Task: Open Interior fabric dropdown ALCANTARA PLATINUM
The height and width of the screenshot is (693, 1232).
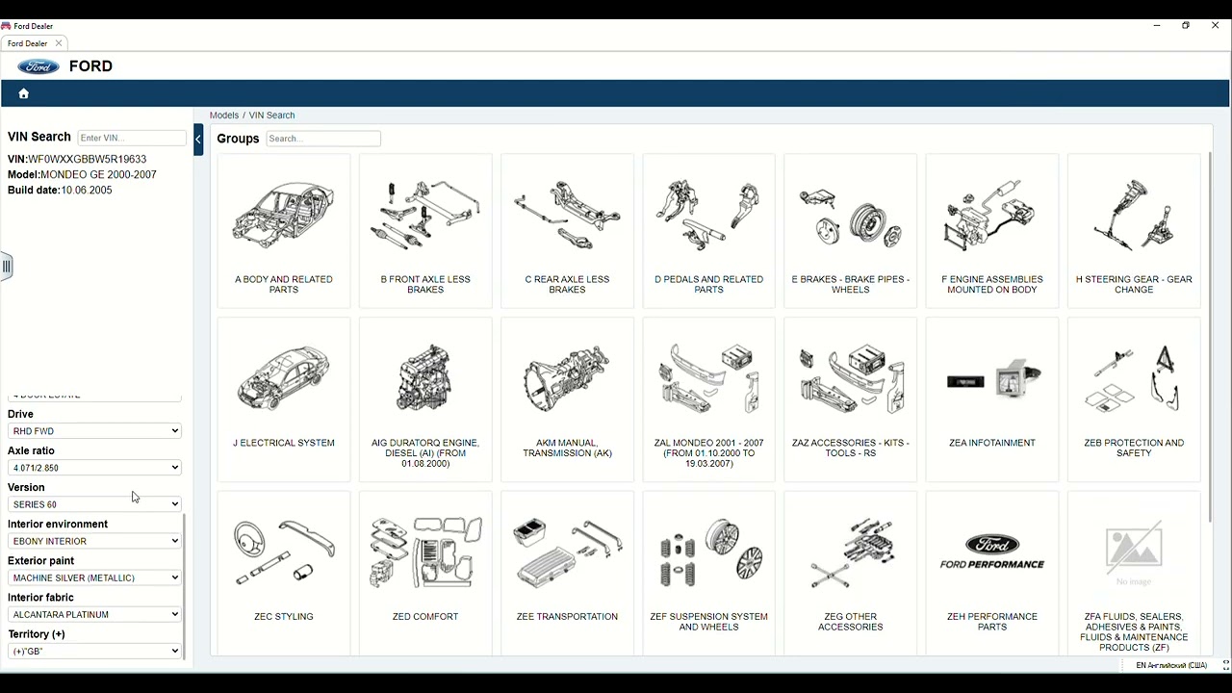Action: [94, 614]
